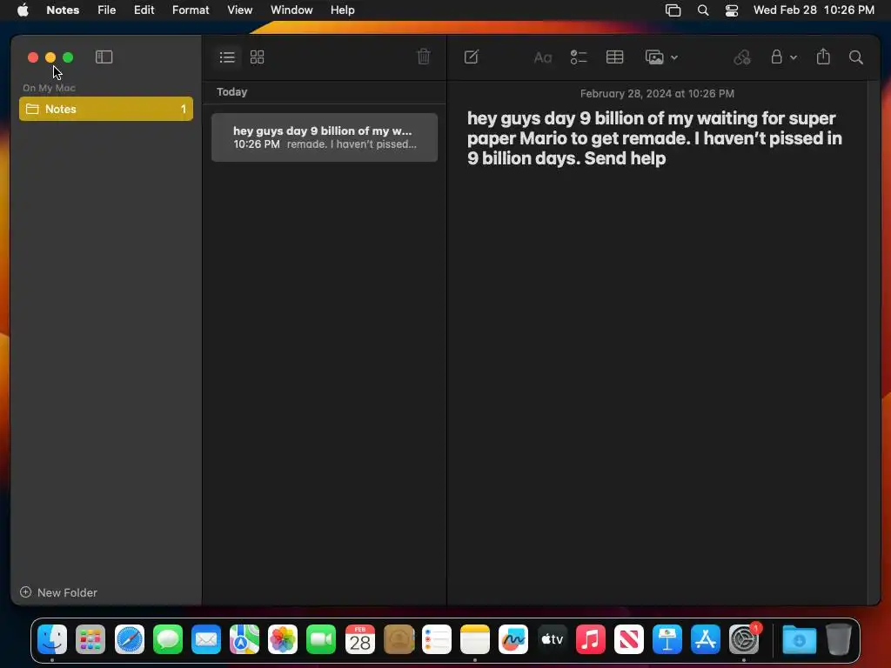
Task: Open Freeform from the Dock
Action: [513, 639]
